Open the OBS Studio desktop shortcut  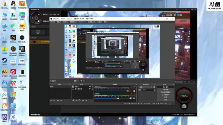tap(22, 39)
